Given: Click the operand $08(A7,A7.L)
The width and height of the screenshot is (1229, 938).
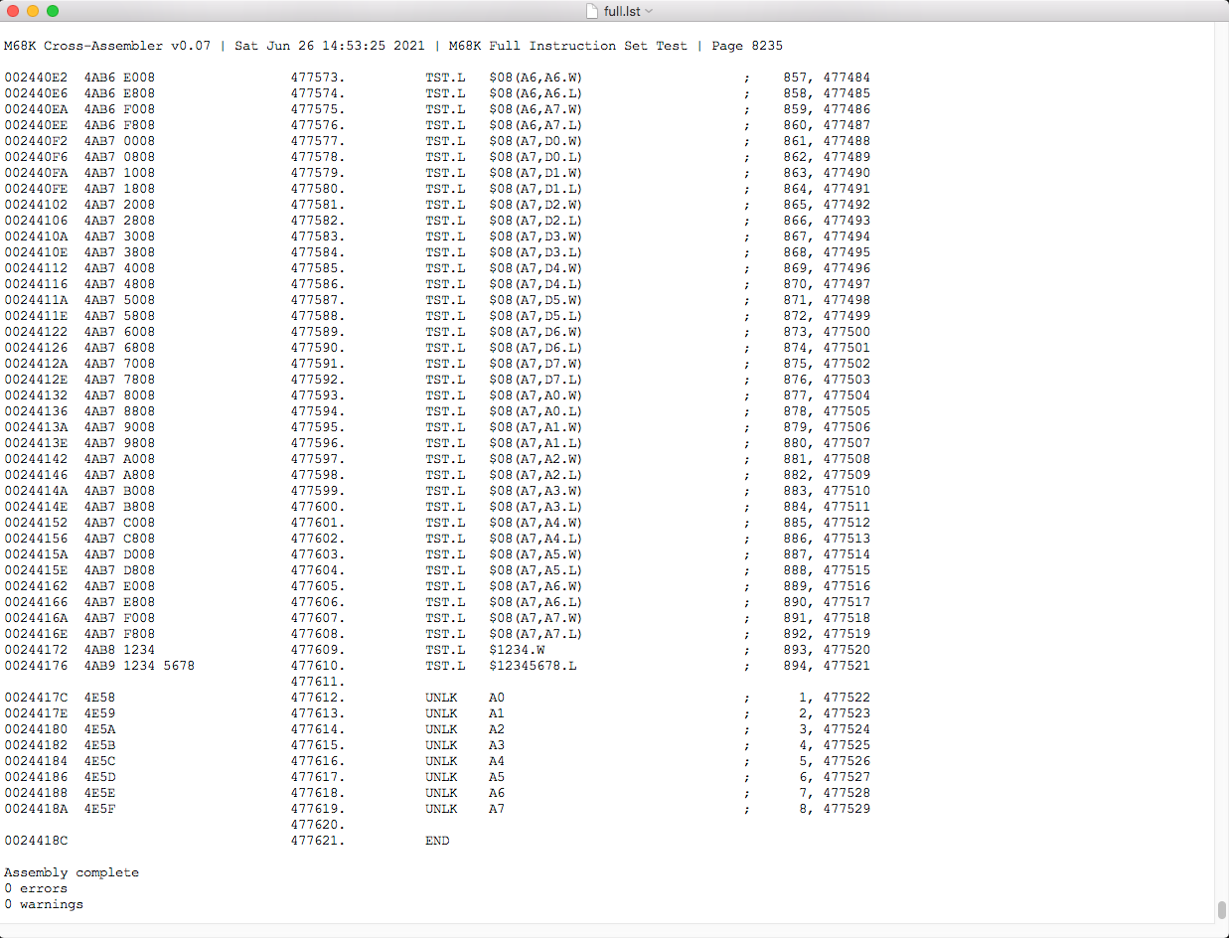Looking at the screenshot, I should pyautogui.click(x=537, y=634).
